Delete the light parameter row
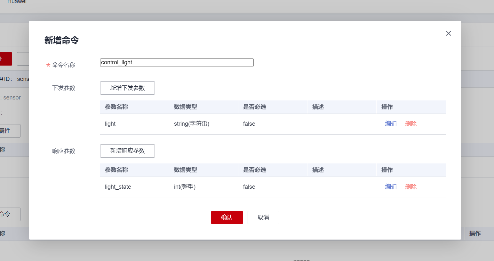Viewport: 494px width, 261px height. pyautogui.click(x=411, y=124)
